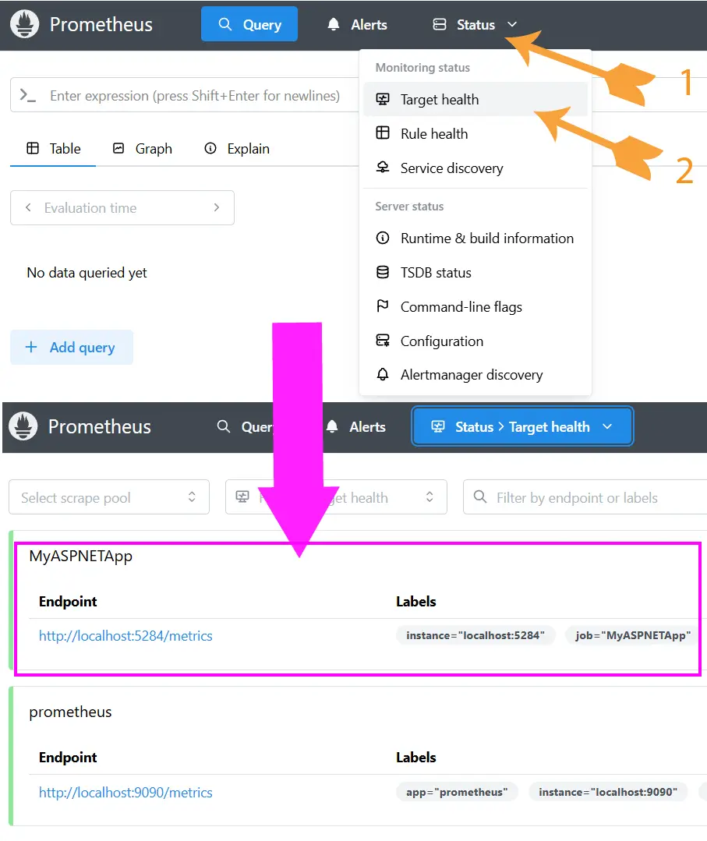
Task: Click the Service discovery icon
Action: click(x=383, y=168)
